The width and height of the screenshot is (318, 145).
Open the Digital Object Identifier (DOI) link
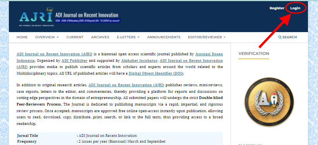click(156, 73)
